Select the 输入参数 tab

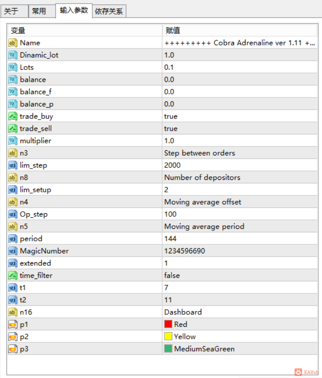tap(74, 10)
